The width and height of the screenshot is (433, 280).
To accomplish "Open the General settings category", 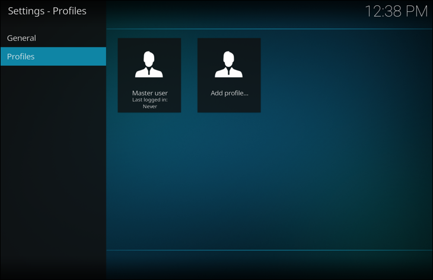I will (x=53, y=38).
